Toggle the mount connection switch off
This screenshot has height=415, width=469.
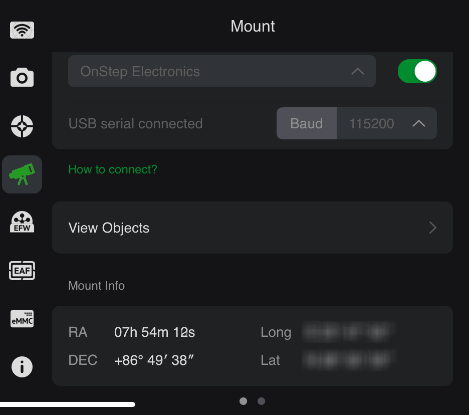pos(417,71)
